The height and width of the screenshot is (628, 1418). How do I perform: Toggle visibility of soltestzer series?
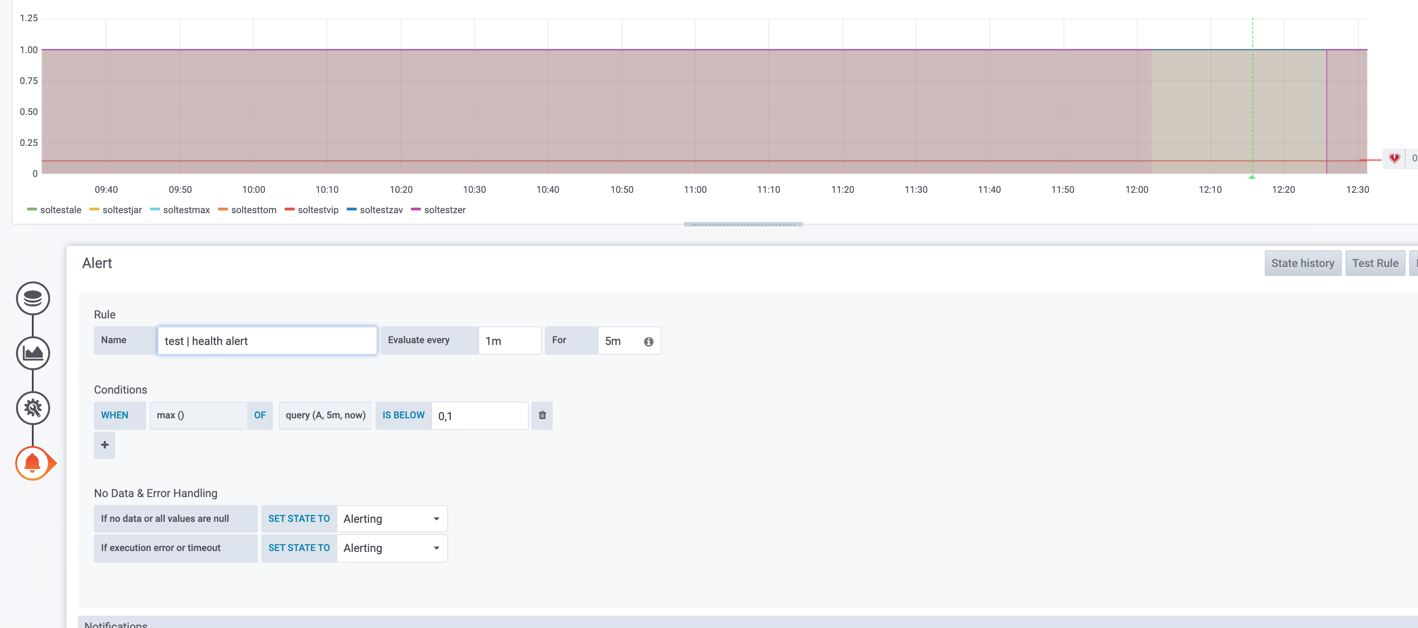coord(446,210)
